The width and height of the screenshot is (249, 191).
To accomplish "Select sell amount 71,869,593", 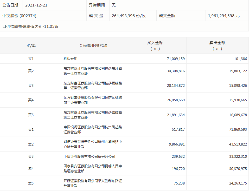I will [238, 129].
